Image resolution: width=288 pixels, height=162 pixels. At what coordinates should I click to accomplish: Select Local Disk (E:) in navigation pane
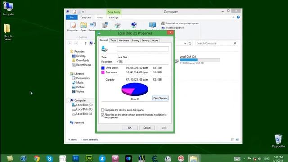(x=82, y=114)
